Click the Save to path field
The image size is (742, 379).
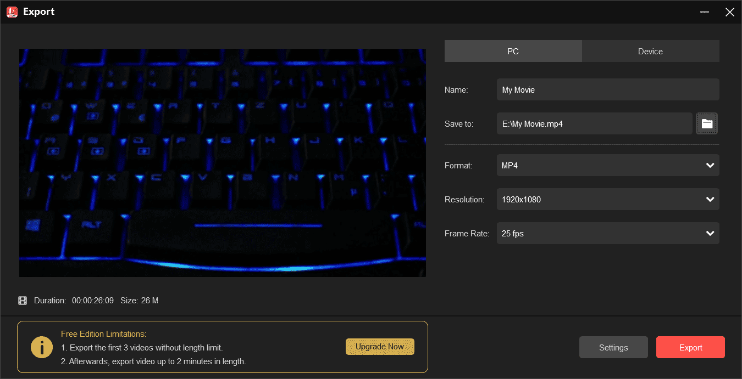click(x=594, y=123)
